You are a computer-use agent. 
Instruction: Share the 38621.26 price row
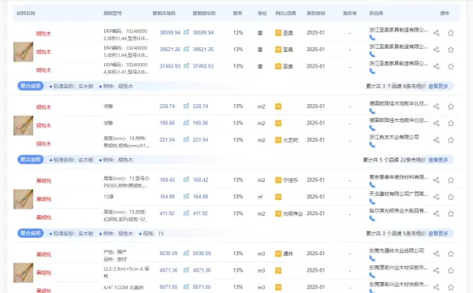436,50
